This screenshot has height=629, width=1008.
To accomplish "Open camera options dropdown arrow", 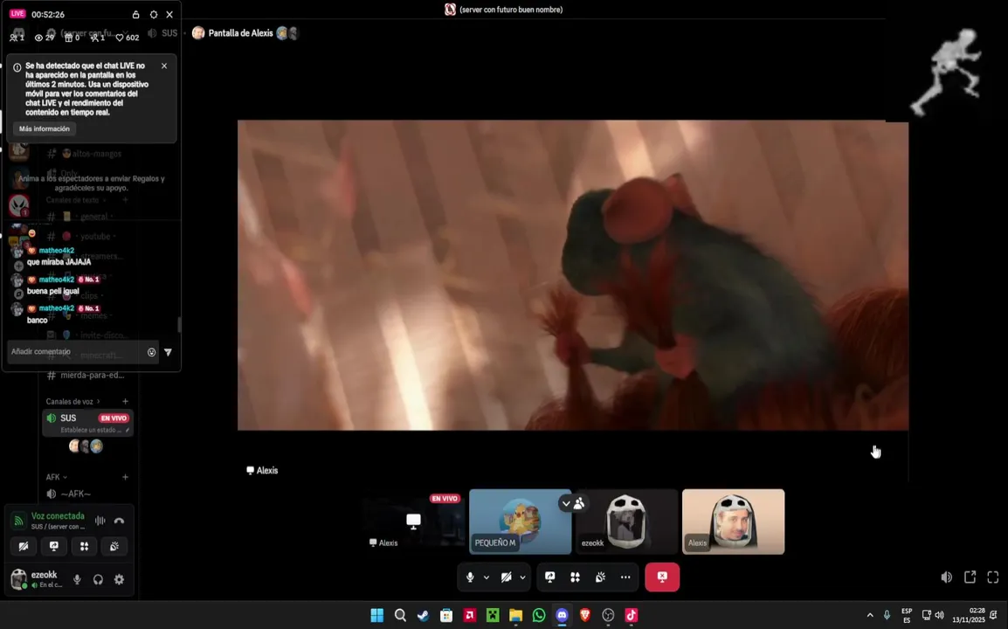I will pyautogui.click(x=522, y=577).
